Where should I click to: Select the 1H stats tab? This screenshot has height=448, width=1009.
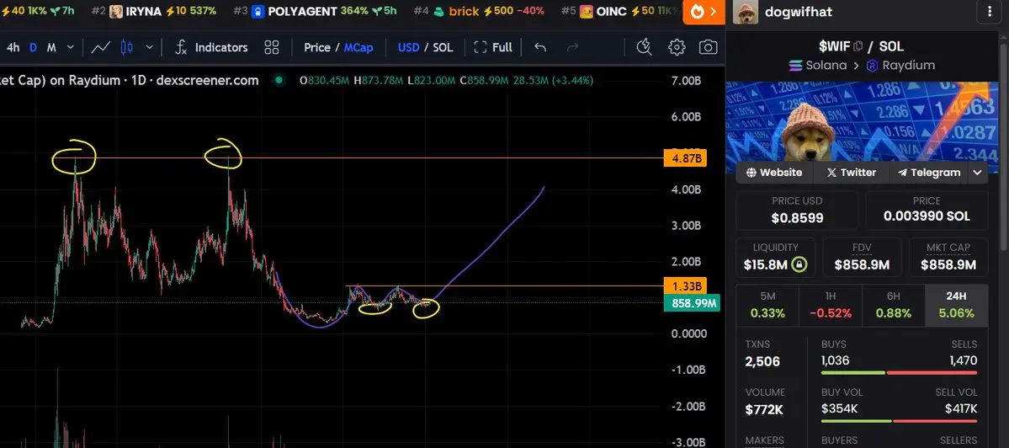pos(831,305)
